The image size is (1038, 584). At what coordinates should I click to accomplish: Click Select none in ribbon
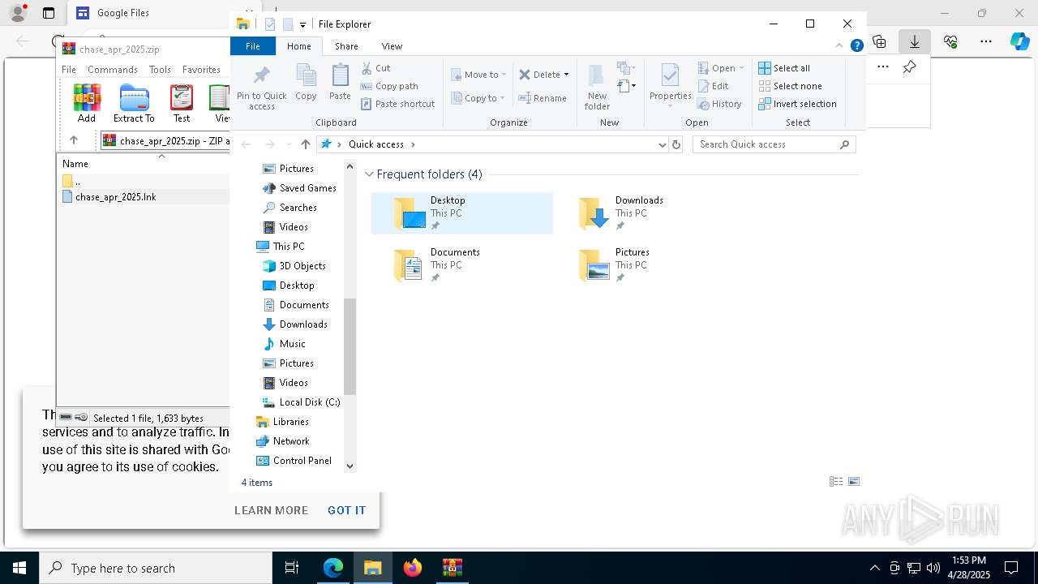pyautogui.click(x=790, y=86)
